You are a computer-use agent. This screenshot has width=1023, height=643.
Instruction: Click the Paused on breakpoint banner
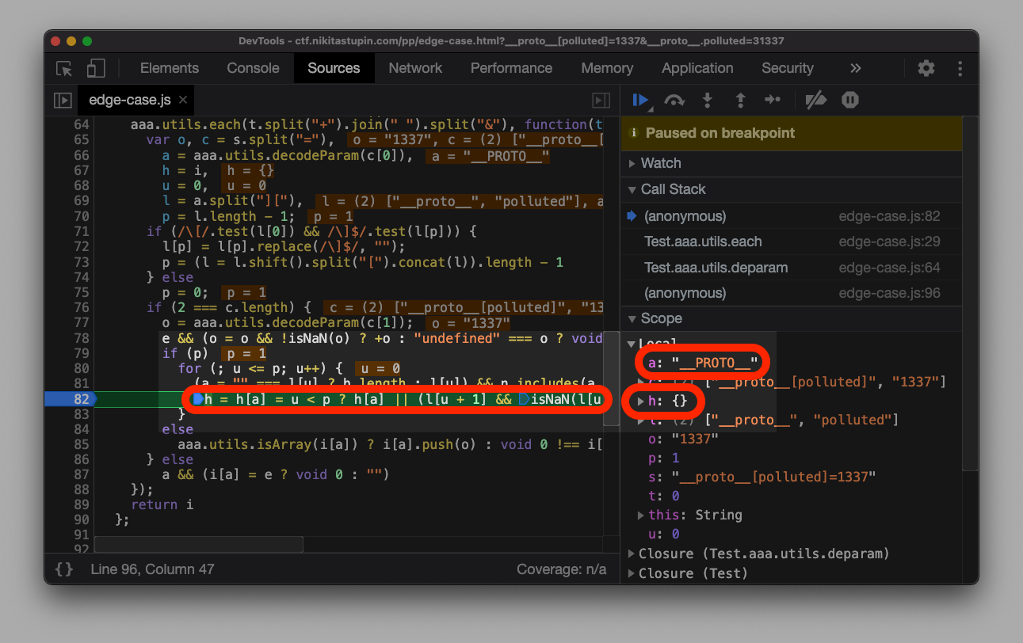[792, 133]
